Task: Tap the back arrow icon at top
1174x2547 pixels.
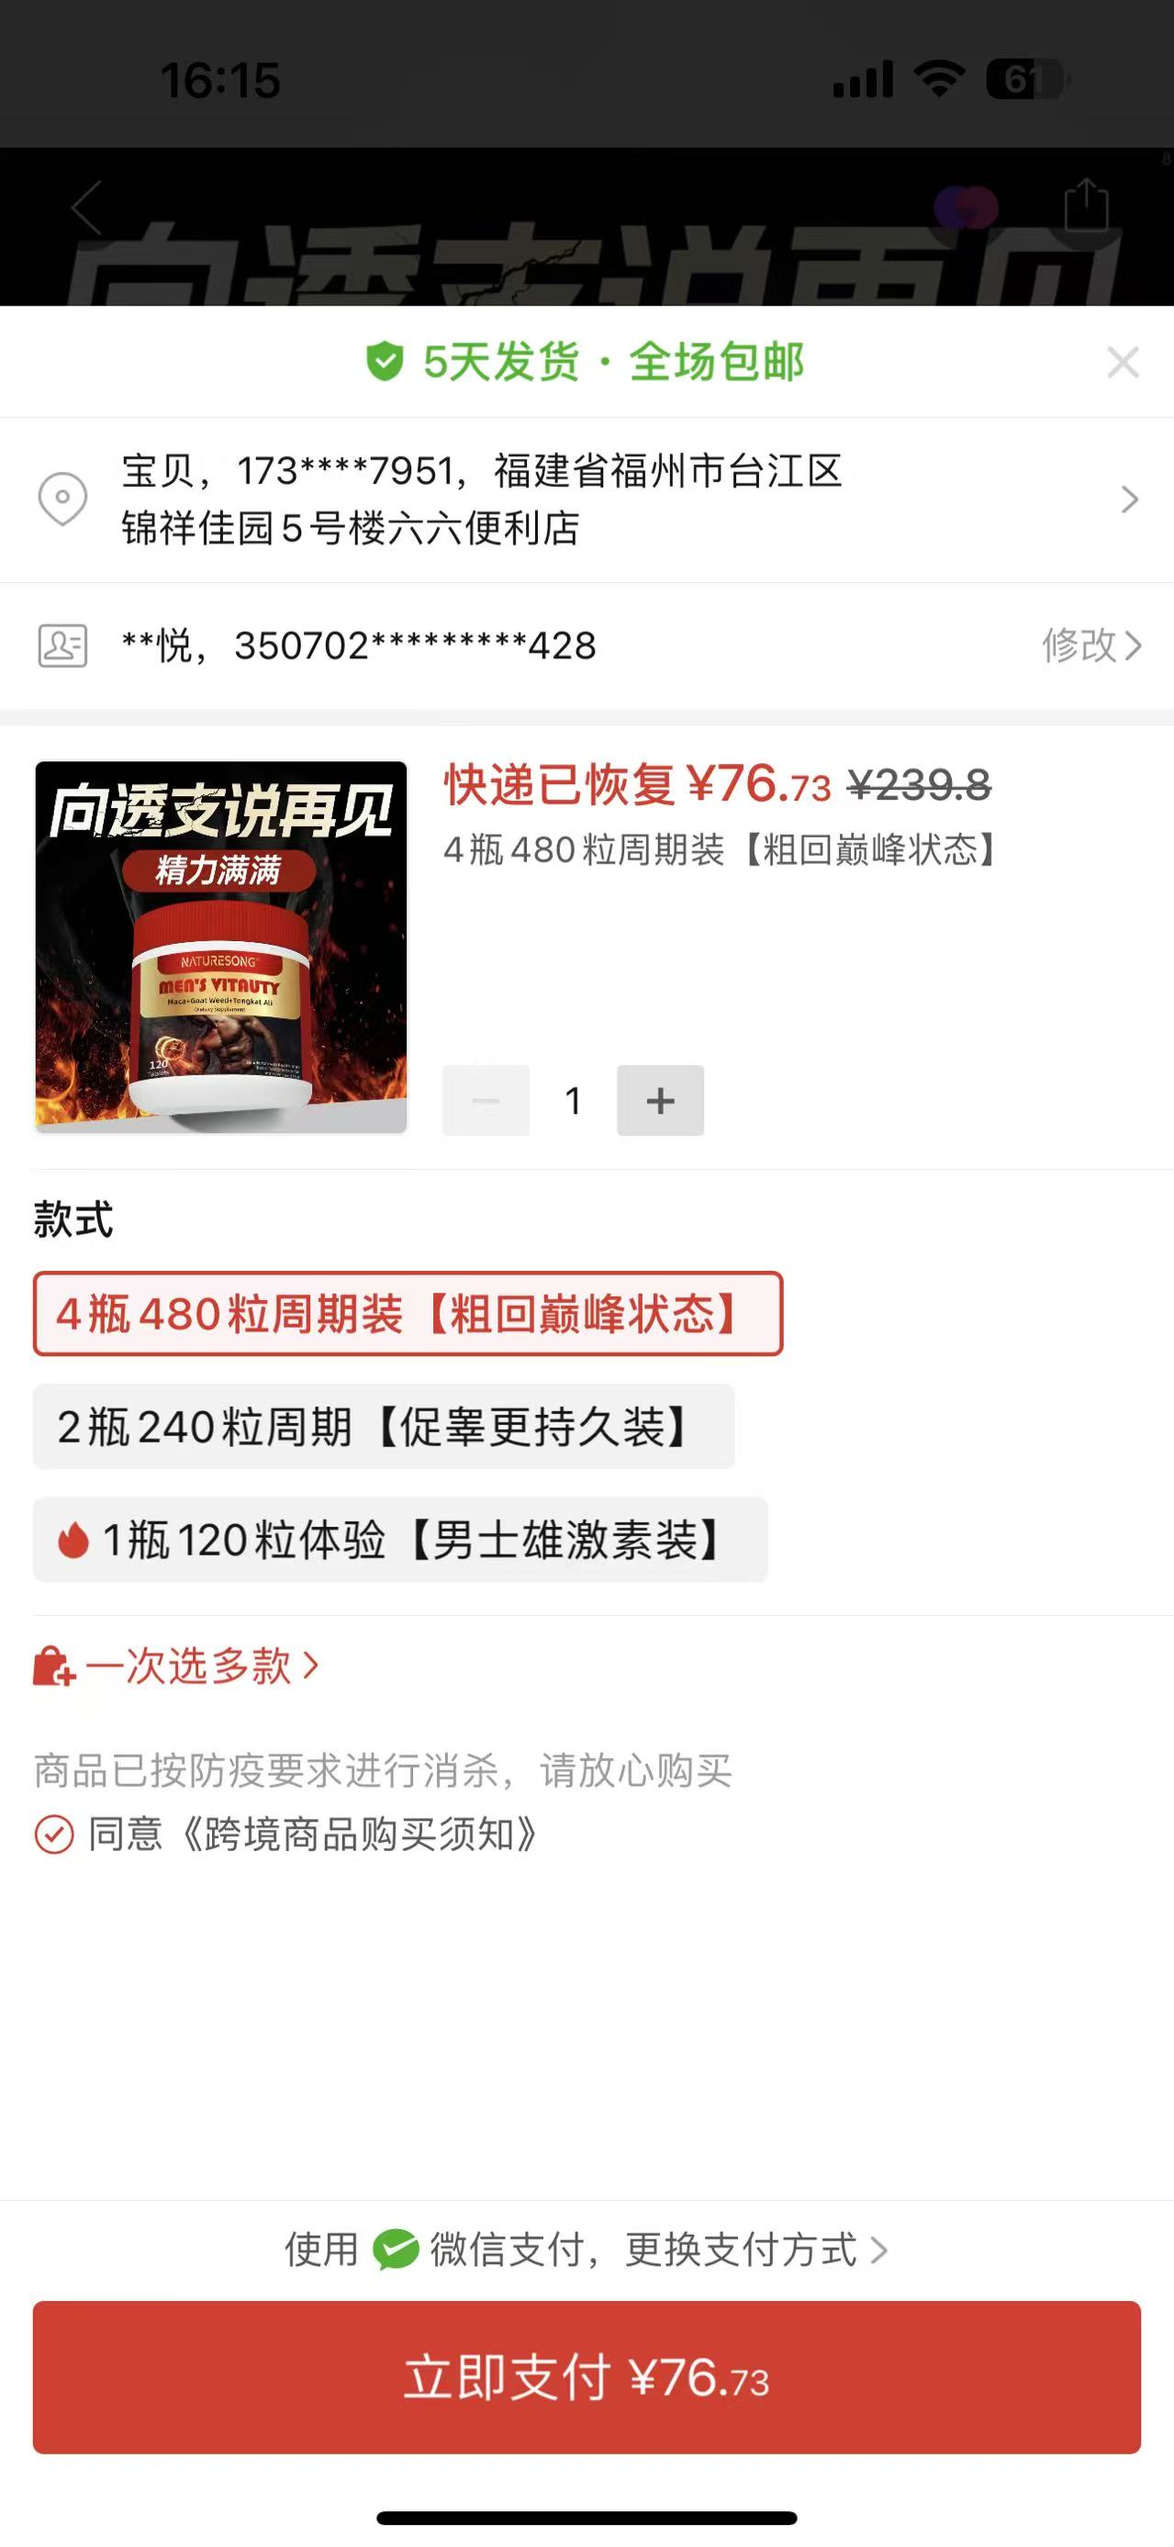Action: pyautogui.click(x=87, y=208)
